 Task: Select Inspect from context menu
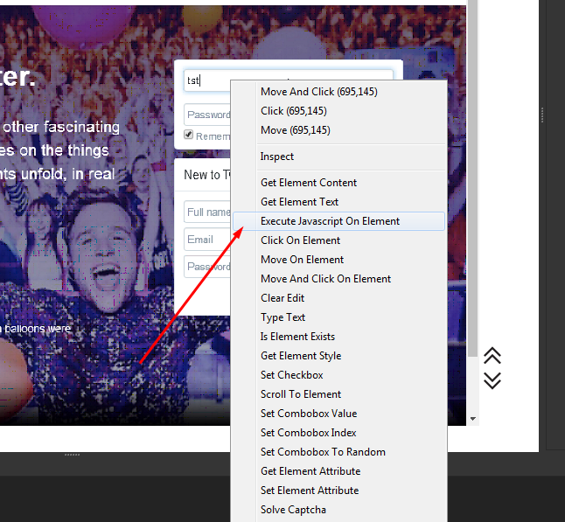[277, 157]
